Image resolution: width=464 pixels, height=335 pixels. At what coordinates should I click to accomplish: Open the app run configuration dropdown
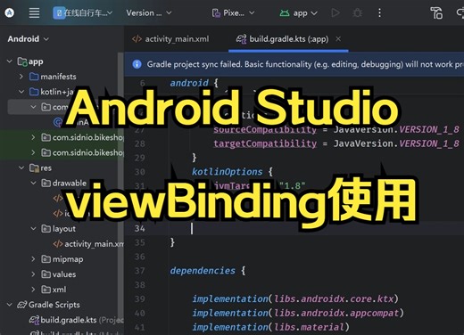(299, 13)
